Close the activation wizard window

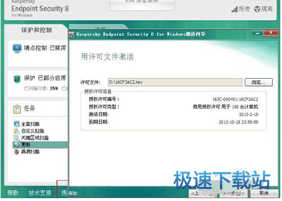coord(271,33)
